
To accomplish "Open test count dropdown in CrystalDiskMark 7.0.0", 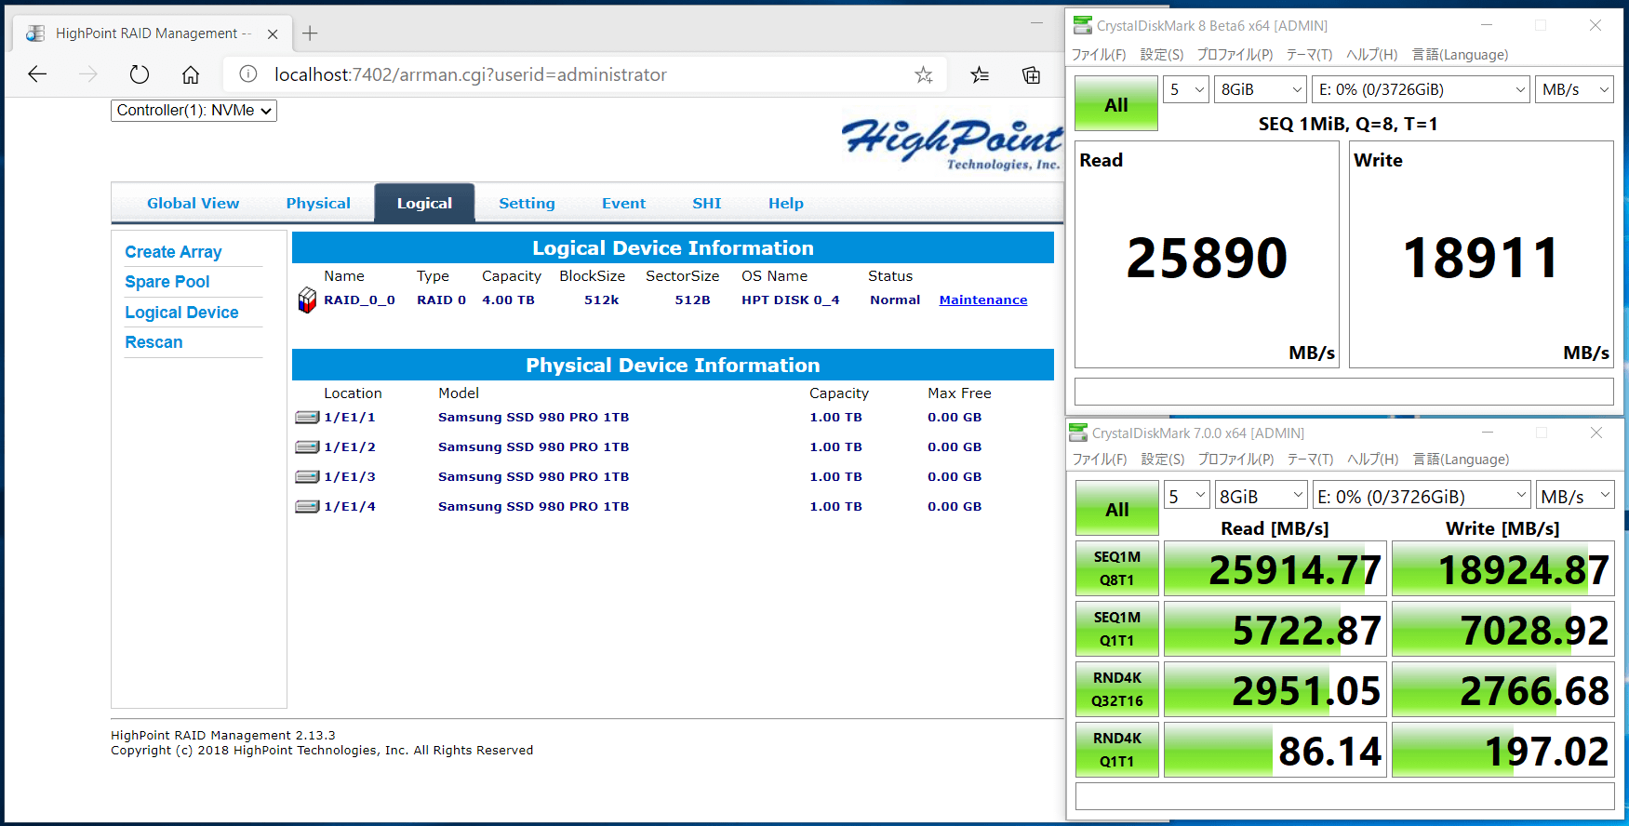I will click(x=1187, y=496).
